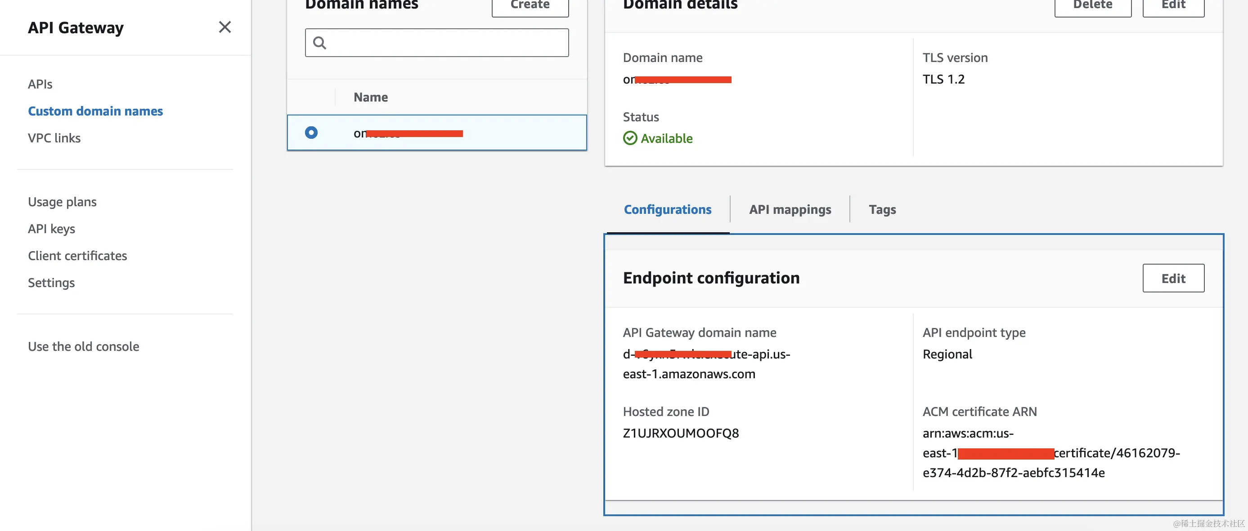Select the domain name radio button
The image size is (1248, 531).
[311, 133]
